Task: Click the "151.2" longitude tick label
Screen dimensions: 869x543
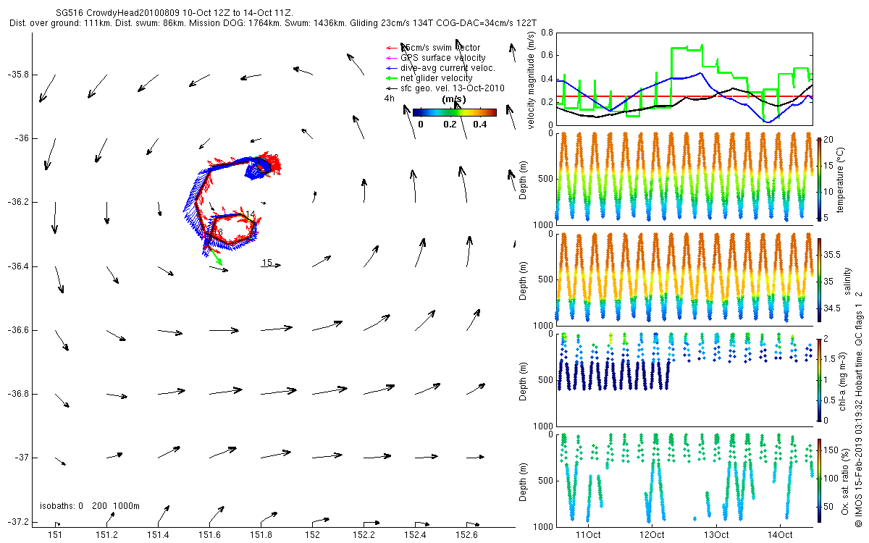Action: click(106, 535)
